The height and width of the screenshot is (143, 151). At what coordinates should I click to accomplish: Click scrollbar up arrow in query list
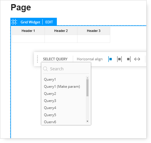click(87, 78)
